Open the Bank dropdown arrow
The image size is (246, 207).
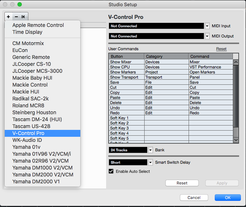click(150, 150)
